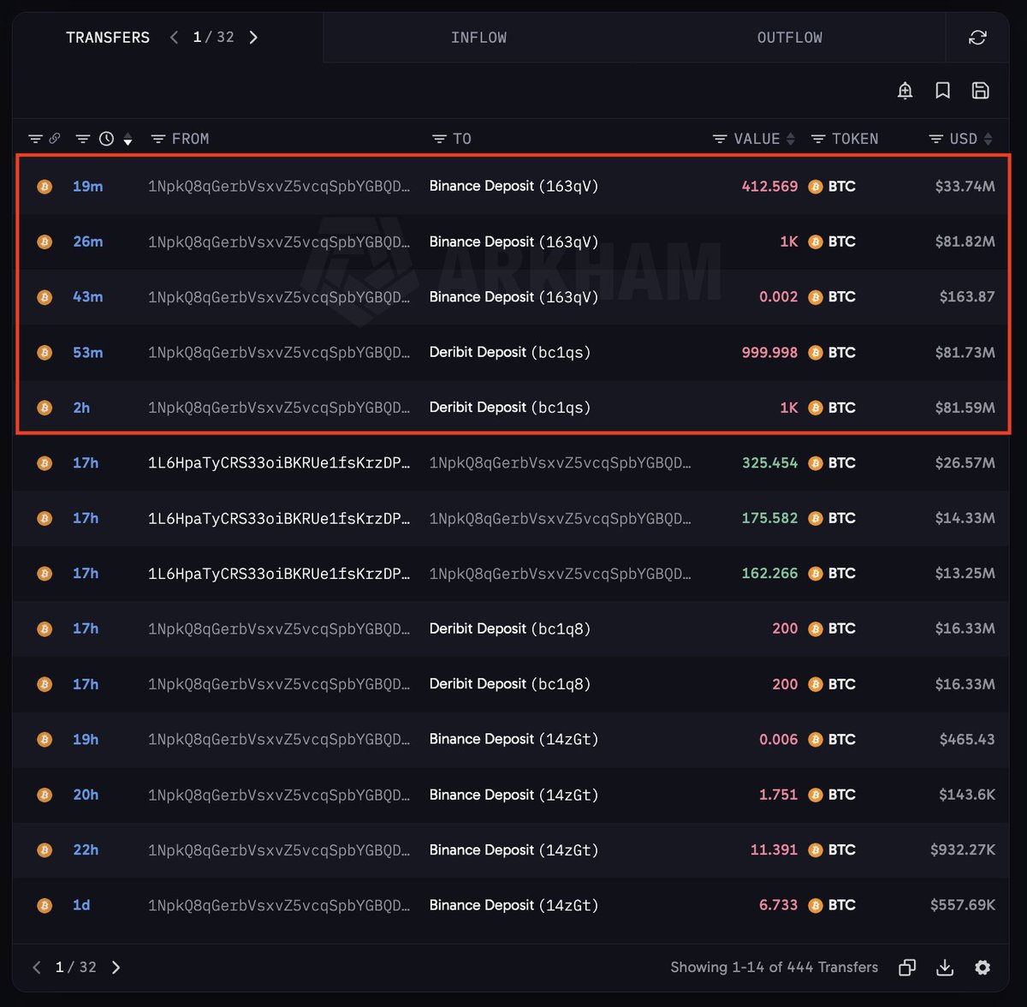Open 1NpkQ8 sender address in 26m row

pyautogui.click(x=279, y=242)
